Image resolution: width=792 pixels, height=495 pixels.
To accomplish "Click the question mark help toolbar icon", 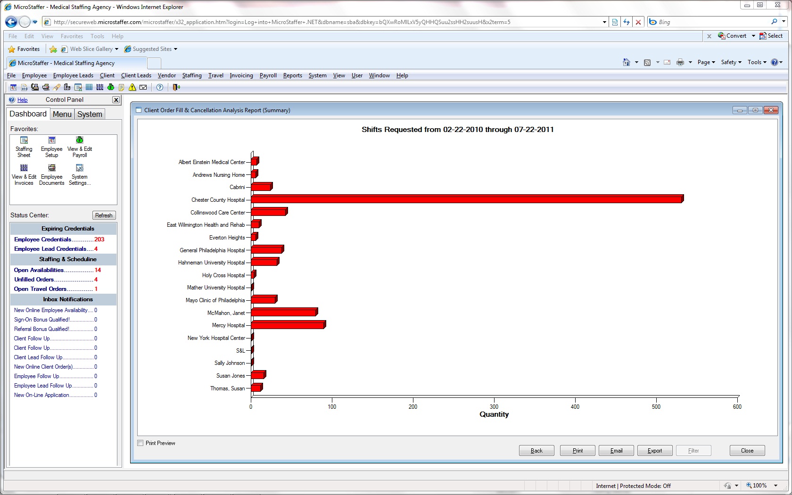I will (160, 87).
